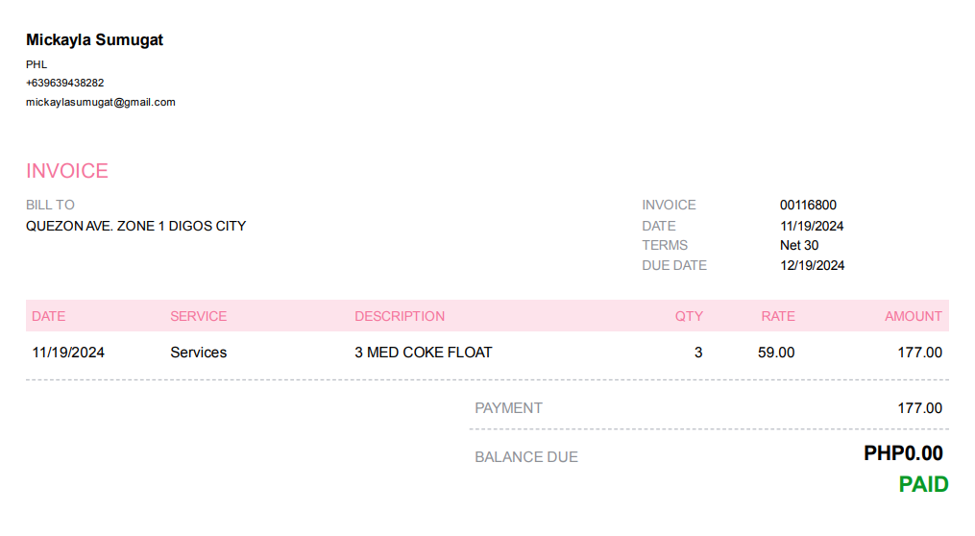Click the green PAID status text
Screen dimensions: 975x536
click(x=923, y=485)
